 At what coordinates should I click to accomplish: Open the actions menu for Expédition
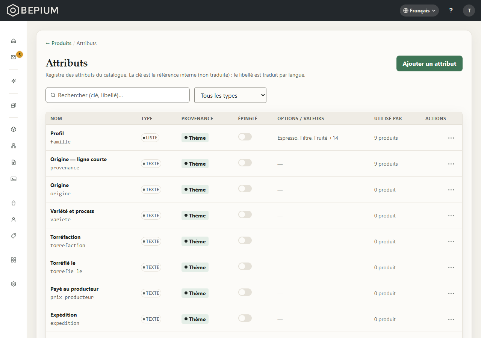coord(451,319)
